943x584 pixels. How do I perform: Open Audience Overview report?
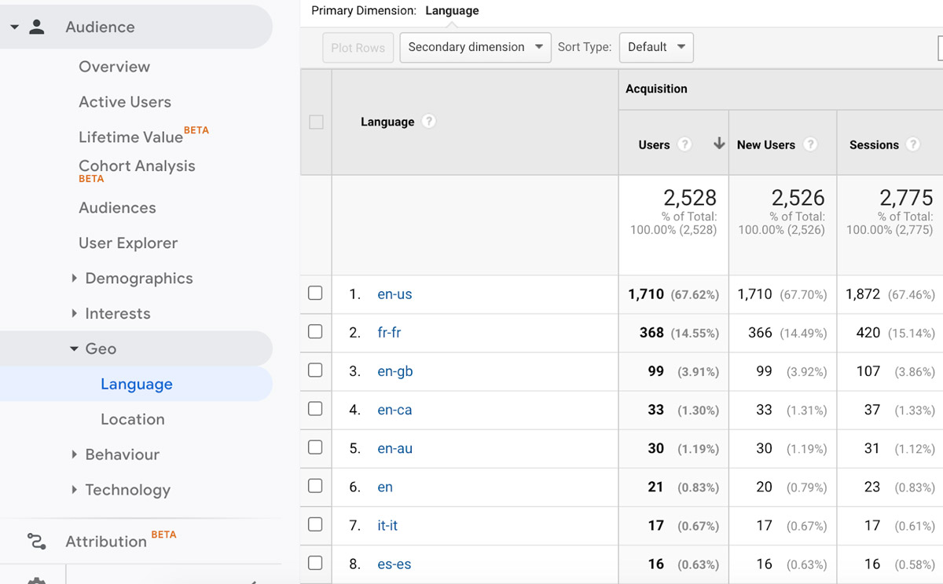coord(114,67)
